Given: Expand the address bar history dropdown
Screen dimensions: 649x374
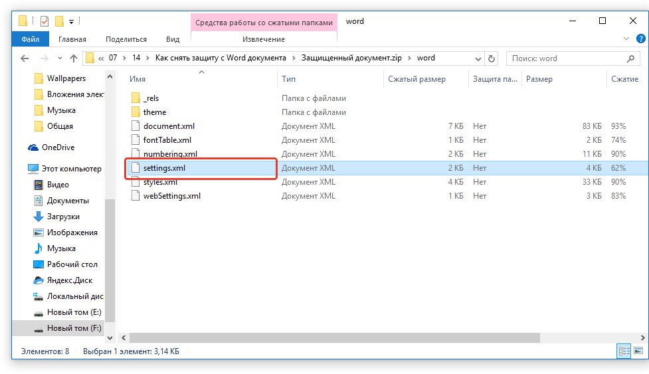Looking at the screenshot, I should [x=478, y=58].
